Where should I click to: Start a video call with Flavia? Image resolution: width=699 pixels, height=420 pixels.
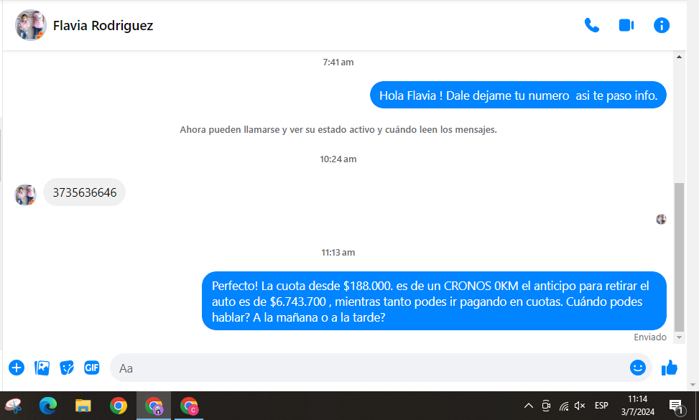tap(626, 25)
